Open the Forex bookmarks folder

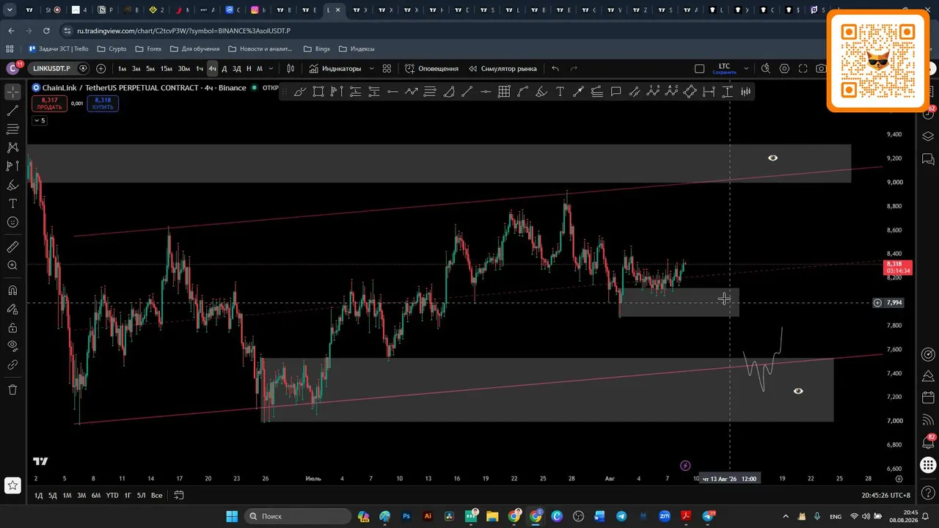pyautogui.click(x=148, y=49)
